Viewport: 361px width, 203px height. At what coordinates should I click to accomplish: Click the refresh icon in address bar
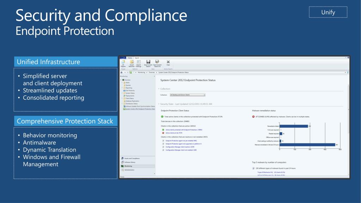click(x=348, y=73)
